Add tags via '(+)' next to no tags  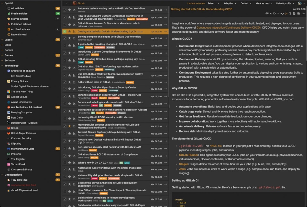[286, 14]
